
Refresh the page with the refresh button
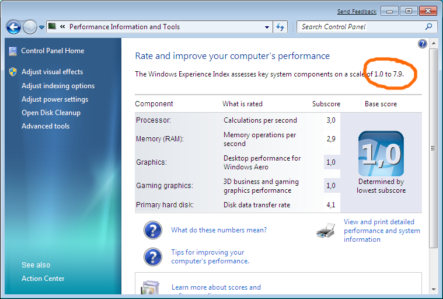click(280, 27)
